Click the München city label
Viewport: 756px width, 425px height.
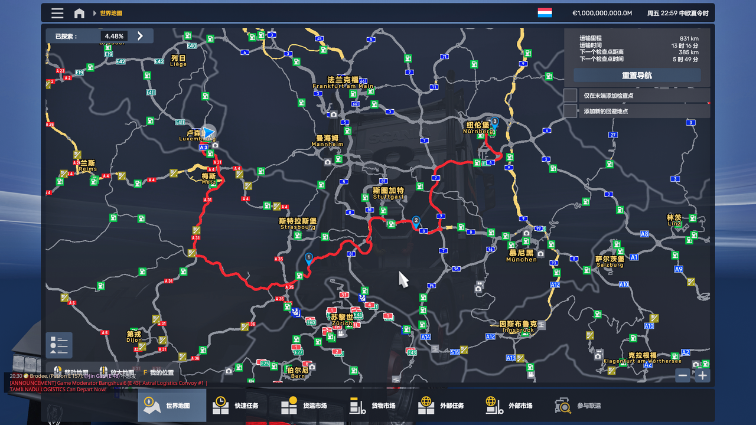click(x=522, y=256)
